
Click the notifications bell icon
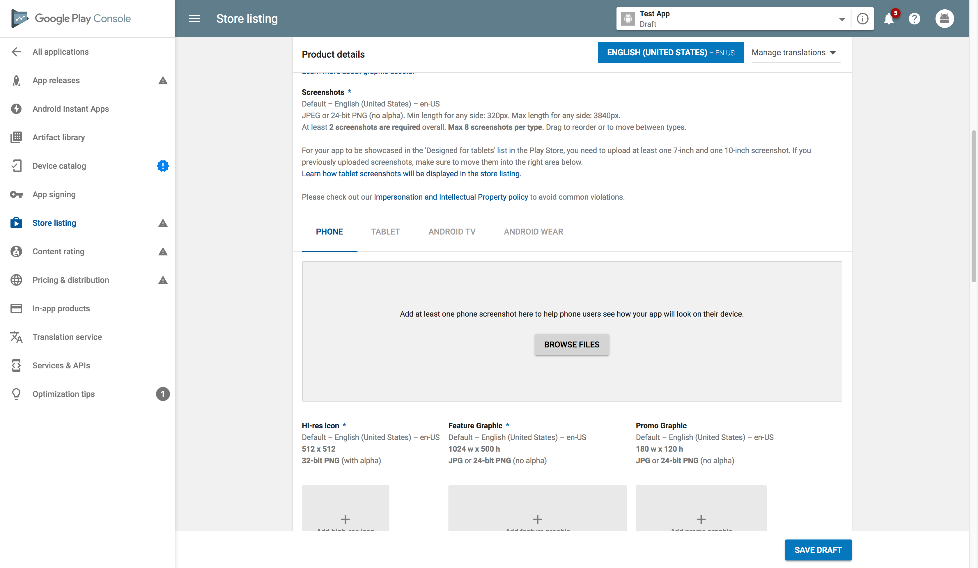click(x=889, y=19)
